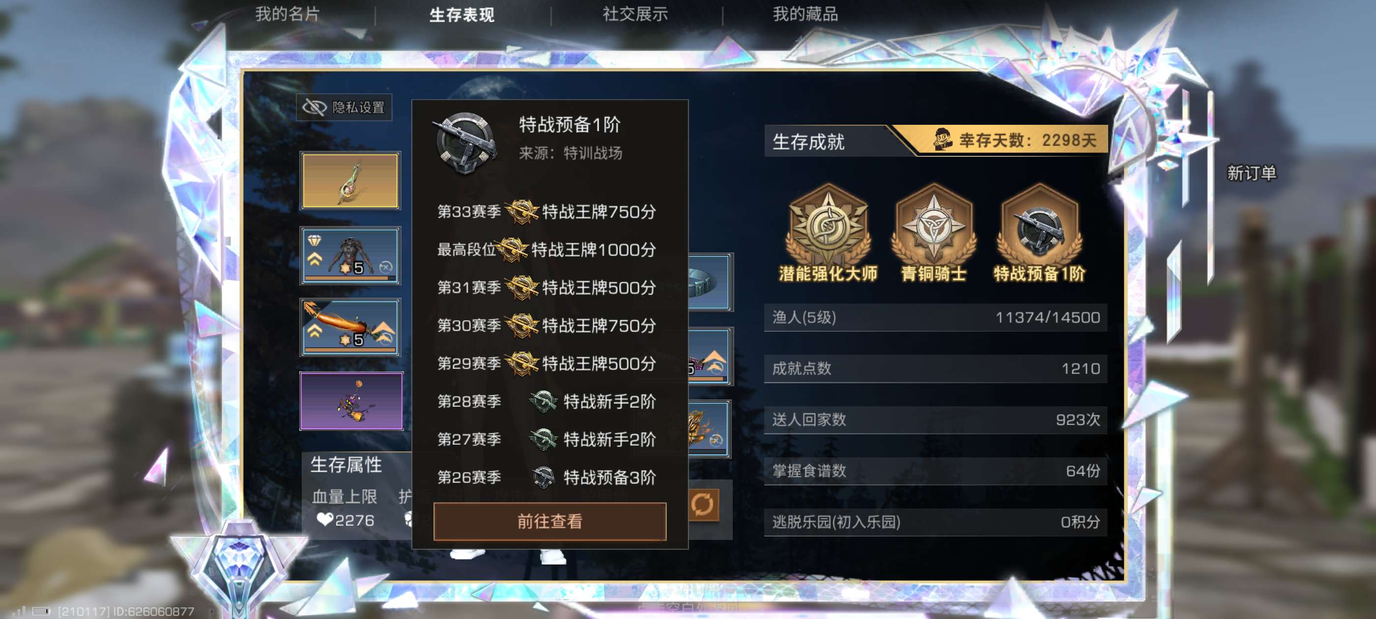Open the orange carrot weapon slot
The width and height of the screenshot is (1376, 619).
coord(350,327)
